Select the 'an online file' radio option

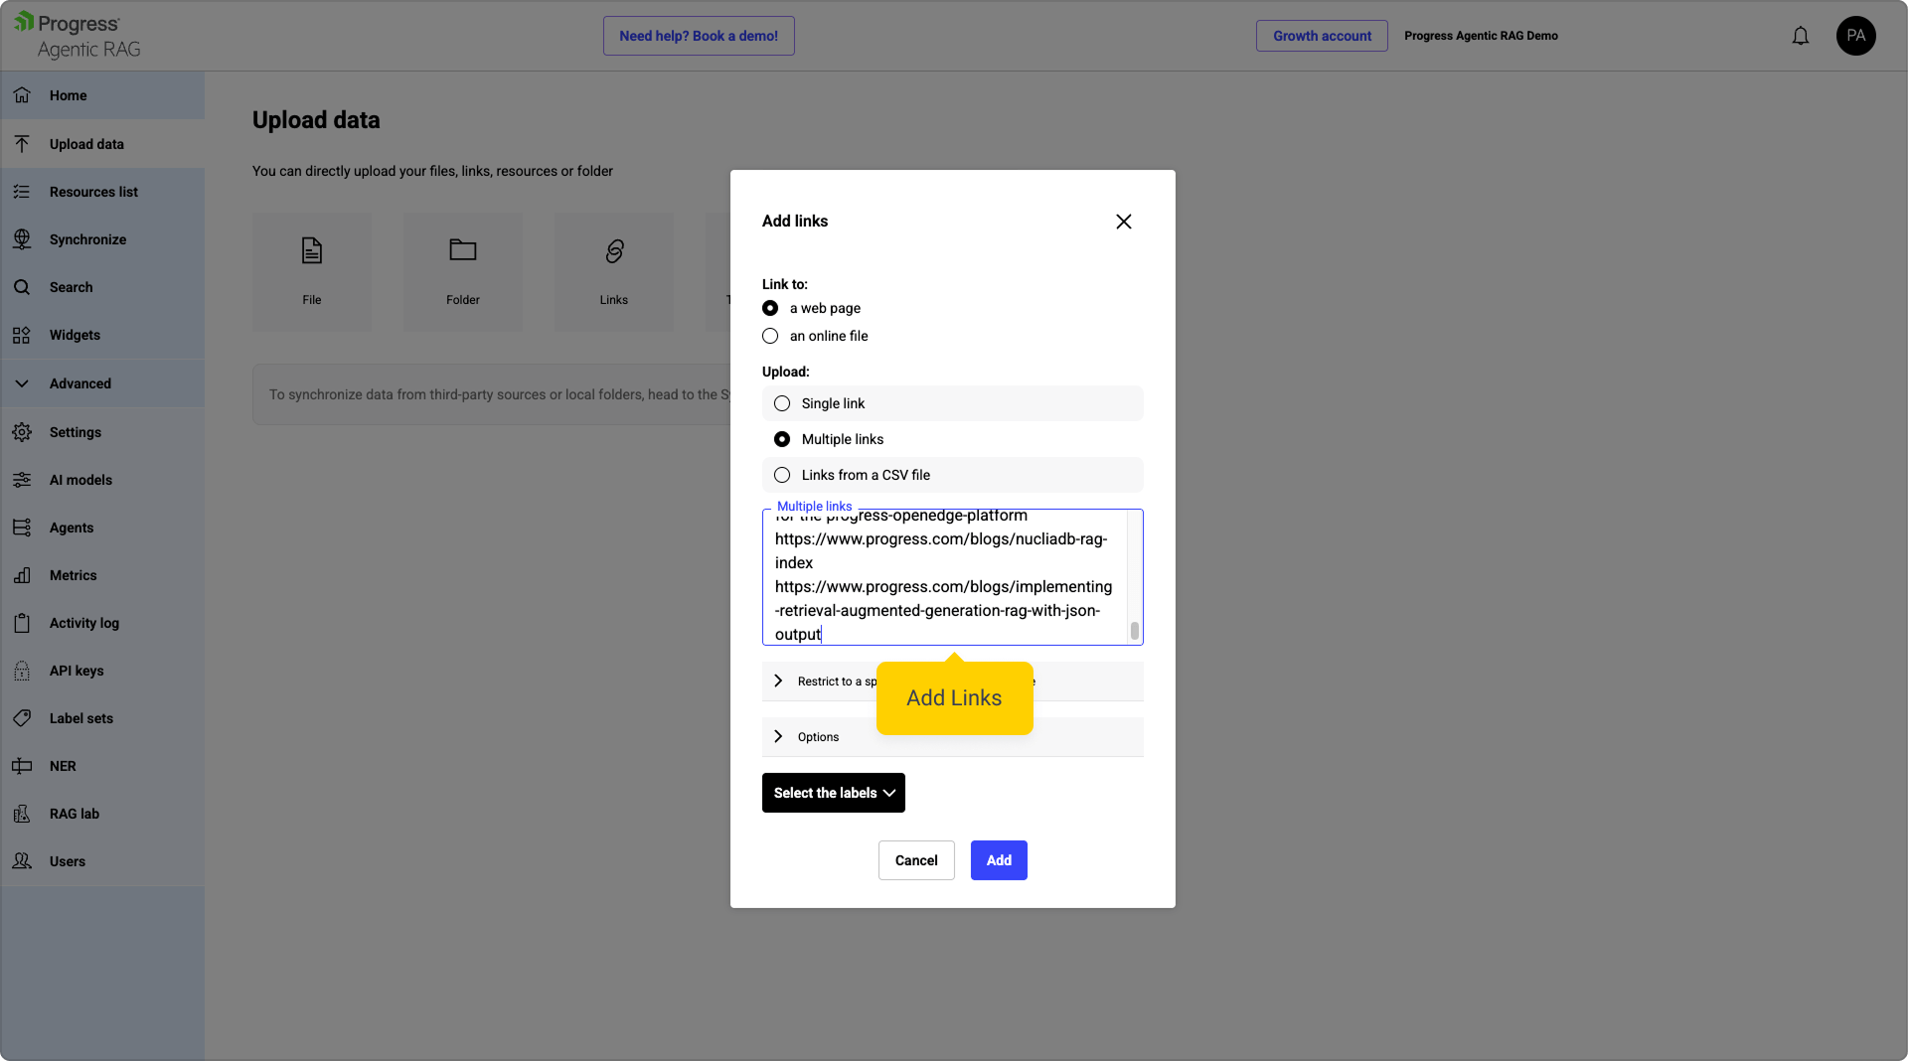[770, 336]
